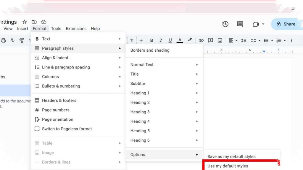The image size is (303, 170).
Task: Click the right indent ruler marker
Action: (x=264, y=51)
